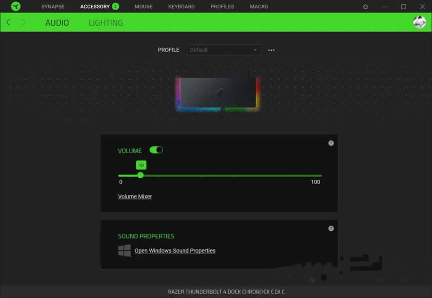Click the PROFILE label
The image size is (432, 298).
click(x=168, y=50)
